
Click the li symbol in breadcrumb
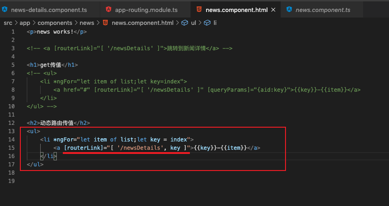(215, 23)
